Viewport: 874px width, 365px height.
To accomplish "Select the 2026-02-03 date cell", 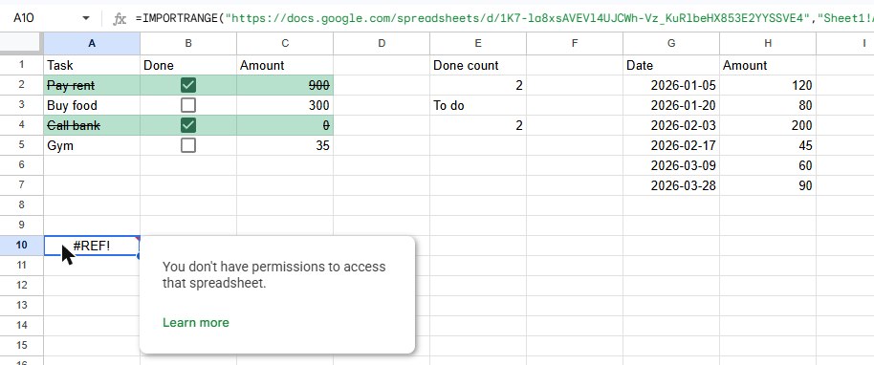I will tap(671, 125).
